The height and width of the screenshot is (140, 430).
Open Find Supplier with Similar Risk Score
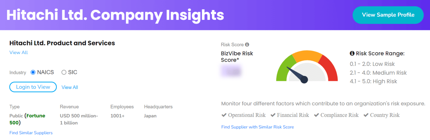[x=258, y=127]
